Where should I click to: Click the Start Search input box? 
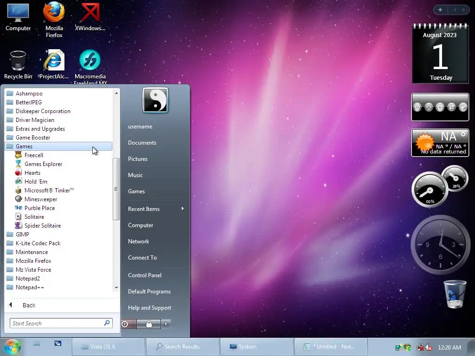point(61,323)
